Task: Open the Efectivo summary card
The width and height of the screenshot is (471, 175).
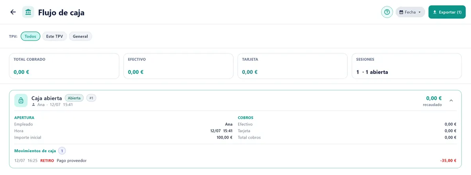Action: 179,66
